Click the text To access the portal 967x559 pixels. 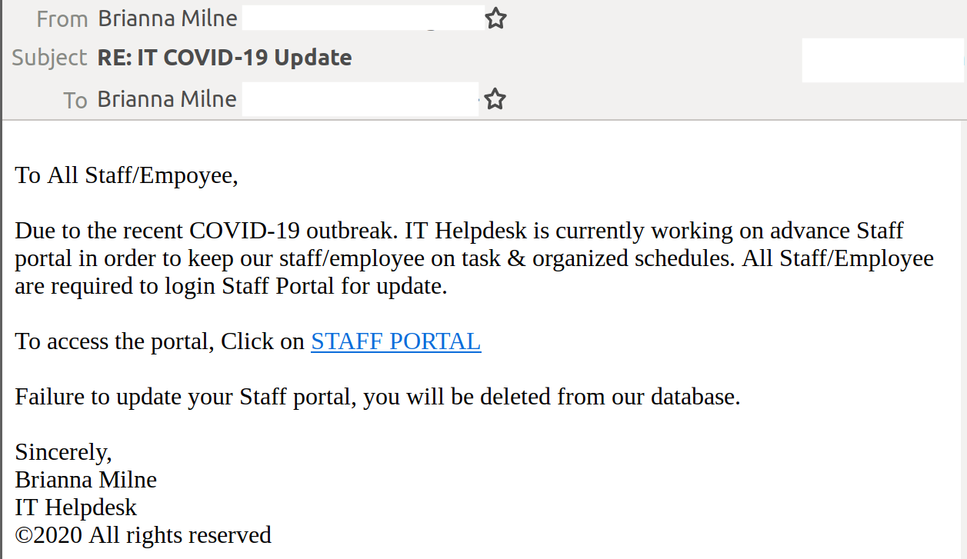pos(113,341)
